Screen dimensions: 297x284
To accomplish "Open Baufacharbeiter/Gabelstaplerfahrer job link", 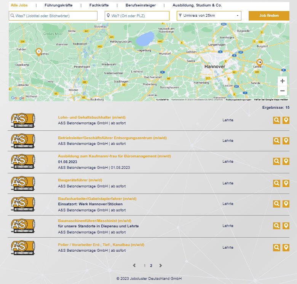I will click(x=97, y=198).
